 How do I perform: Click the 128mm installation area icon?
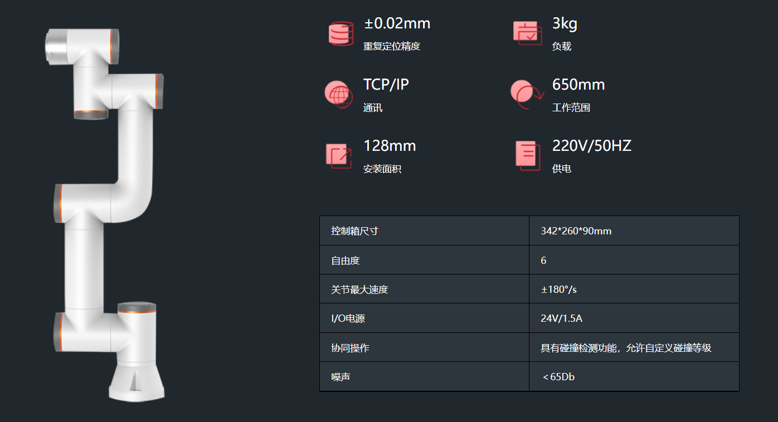[339, 156]
